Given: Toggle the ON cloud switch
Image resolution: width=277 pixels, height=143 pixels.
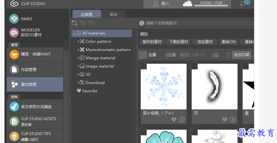Looking at the screenshot, I should coord(171,55).
